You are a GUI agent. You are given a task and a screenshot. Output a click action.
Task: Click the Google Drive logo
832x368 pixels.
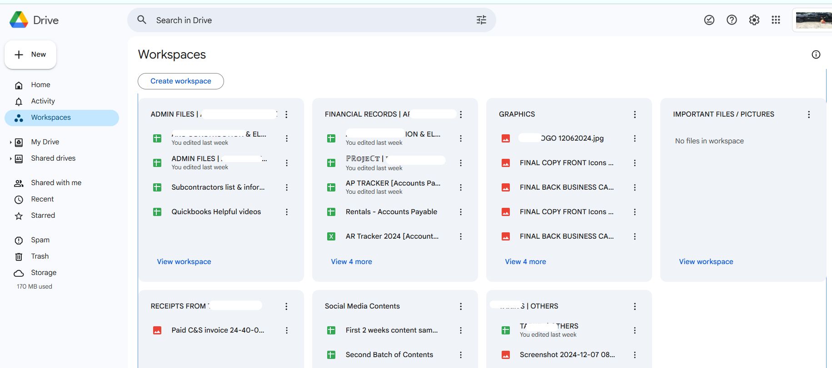pyautogui.click(x=34, y=20)
